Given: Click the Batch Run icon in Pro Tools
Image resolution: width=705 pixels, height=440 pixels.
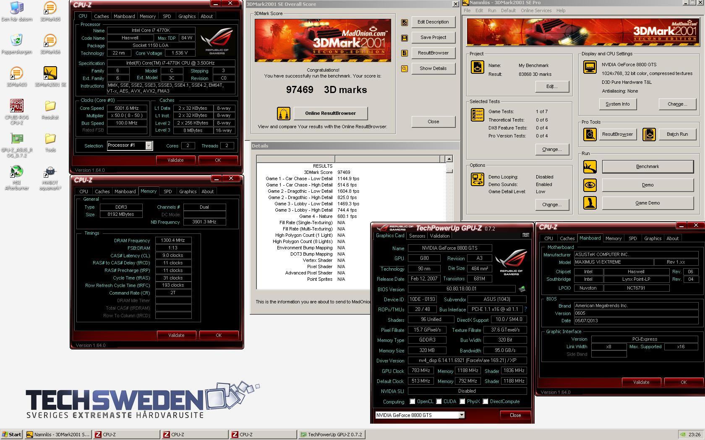Looking at the screenshot, I should pyautogui.click(x=649, y=134).
